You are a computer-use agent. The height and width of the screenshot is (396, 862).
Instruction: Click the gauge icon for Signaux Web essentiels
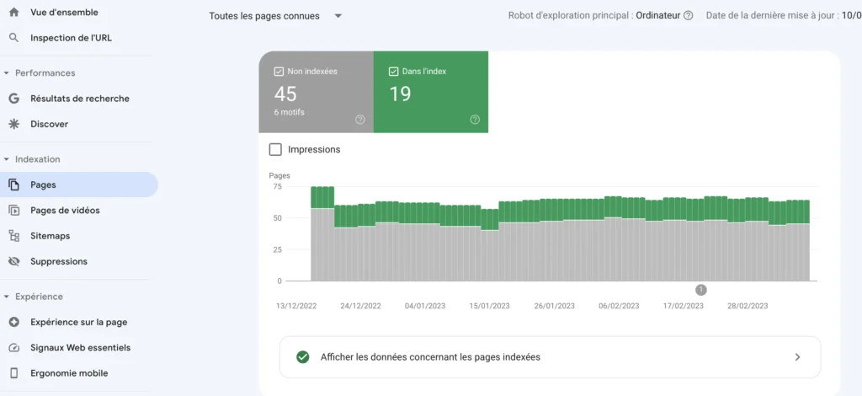14,348
